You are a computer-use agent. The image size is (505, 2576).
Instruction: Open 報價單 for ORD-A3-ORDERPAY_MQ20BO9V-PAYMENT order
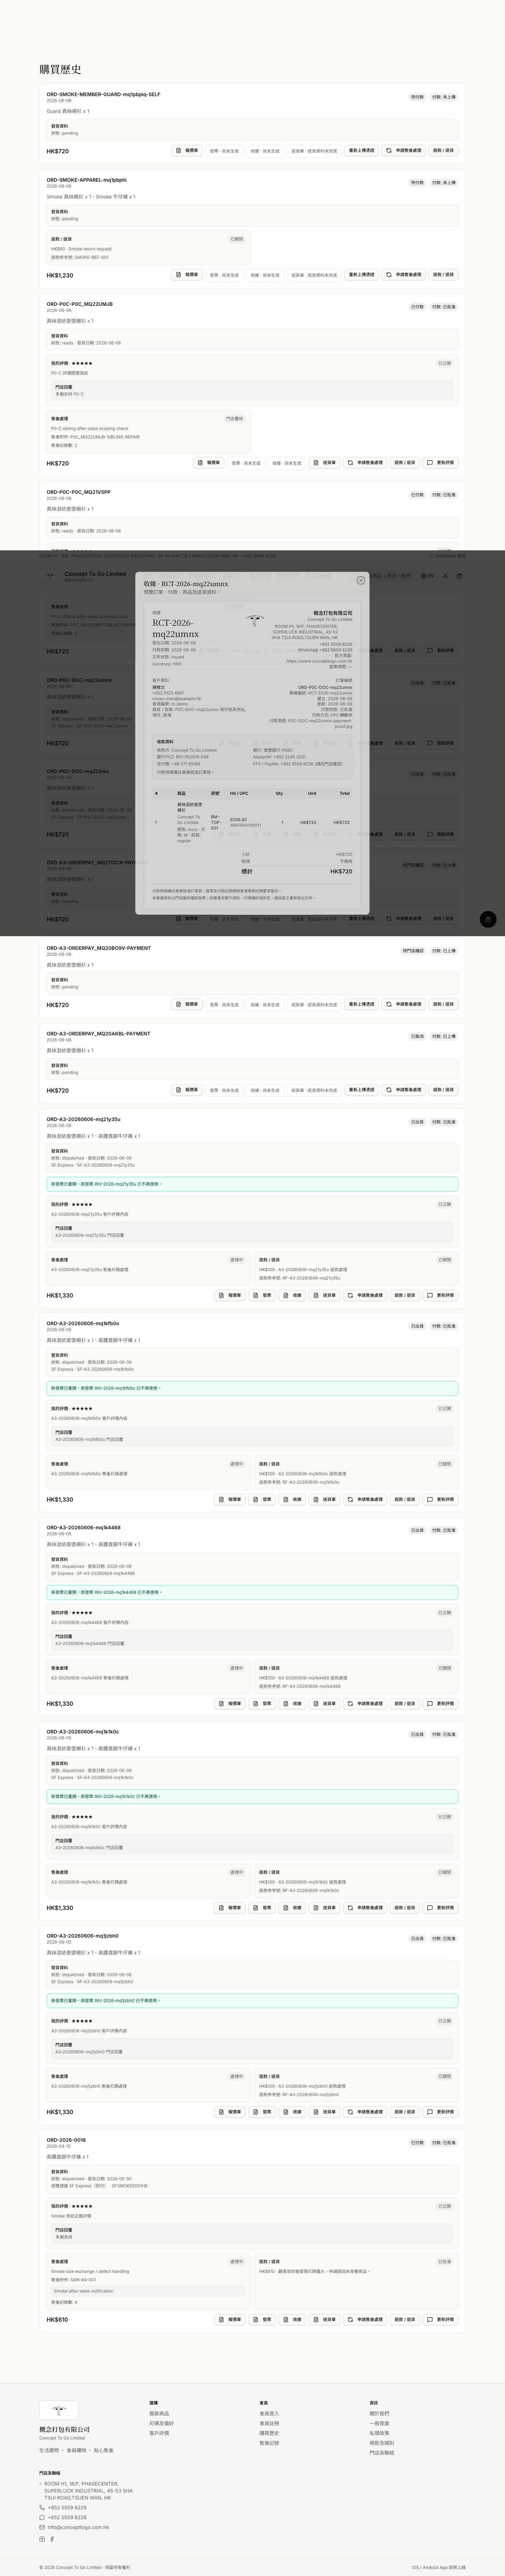(187, 1004)
